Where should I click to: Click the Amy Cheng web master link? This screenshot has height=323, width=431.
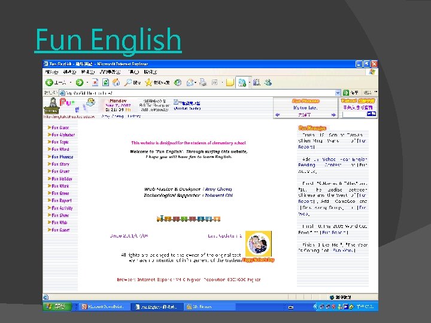(218, 189)
